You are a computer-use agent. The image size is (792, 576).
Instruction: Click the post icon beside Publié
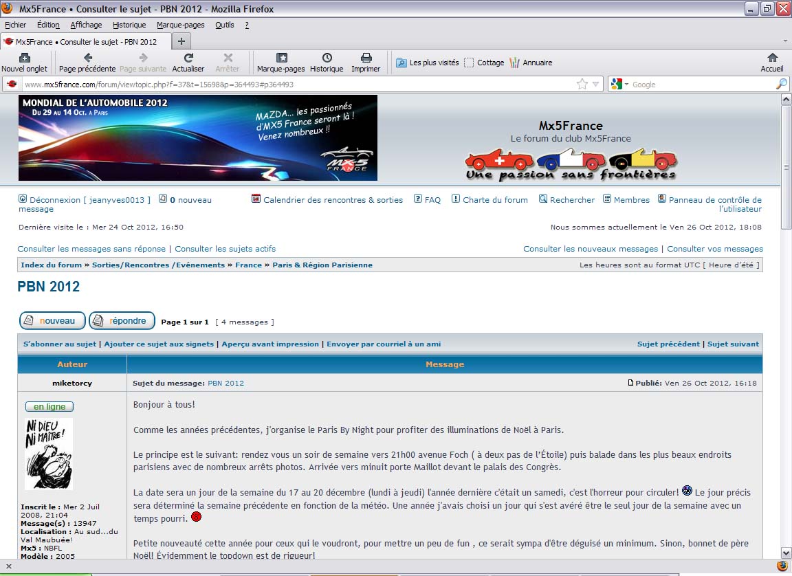coord(630,383)
